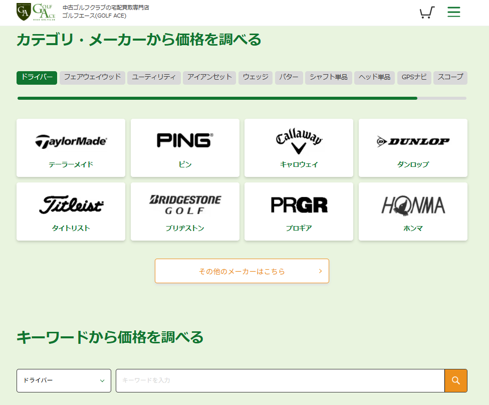Pick the Bridgestone Golf brand card

[x=185, y=212]
